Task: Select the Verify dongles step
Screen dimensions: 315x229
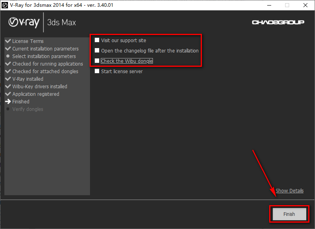Action: 27,109
